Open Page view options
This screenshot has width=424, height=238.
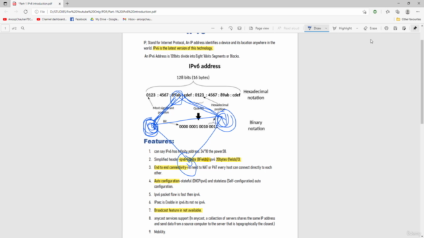pos(259,28)
